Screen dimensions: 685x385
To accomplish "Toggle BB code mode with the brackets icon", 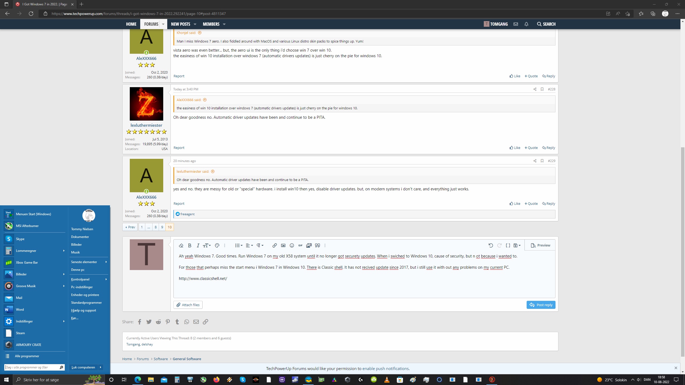I will point(508,245).
